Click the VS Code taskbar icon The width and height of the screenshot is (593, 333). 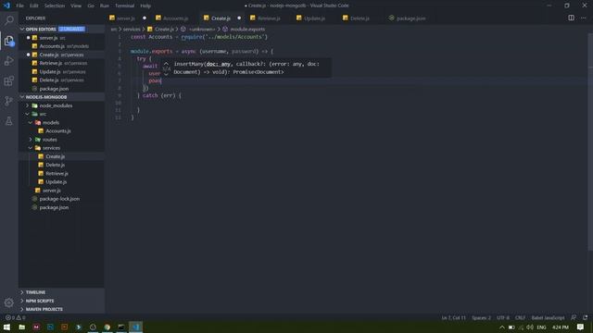[136, 327]
